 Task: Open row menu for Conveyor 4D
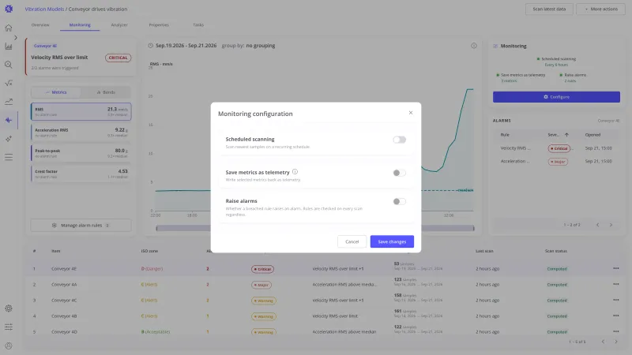click(616, 331)
